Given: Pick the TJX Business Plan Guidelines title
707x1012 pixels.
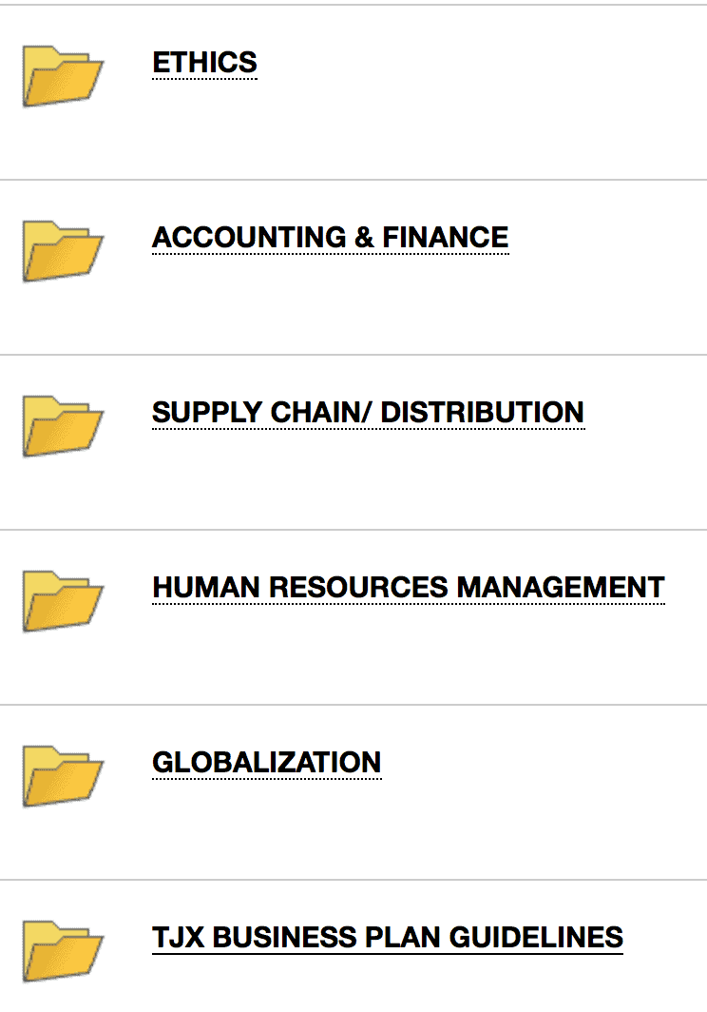Looking at the screenshot, I should tap(387, 938).
